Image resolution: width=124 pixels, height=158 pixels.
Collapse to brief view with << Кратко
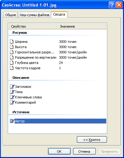[92, 140]
